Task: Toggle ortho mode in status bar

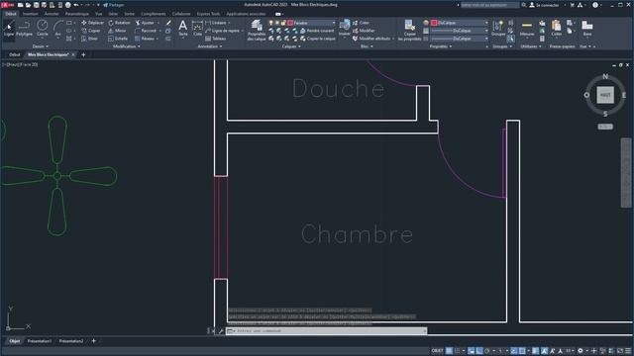Action: [x=479, y=351]
